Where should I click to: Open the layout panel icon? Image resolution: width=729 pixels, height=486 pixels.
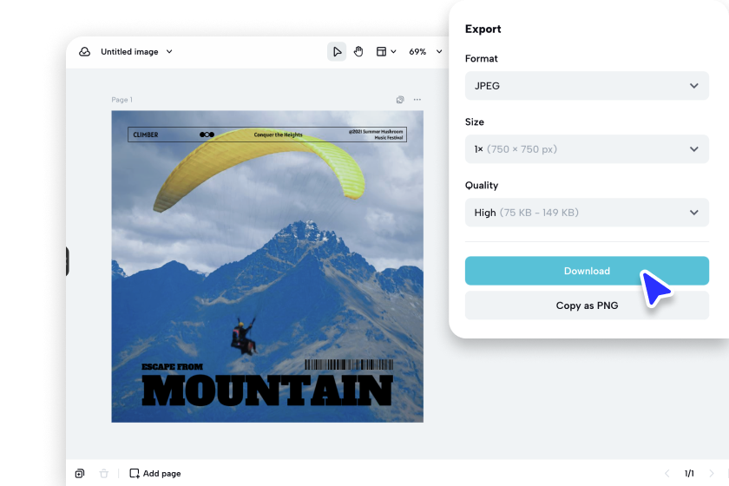382,52
